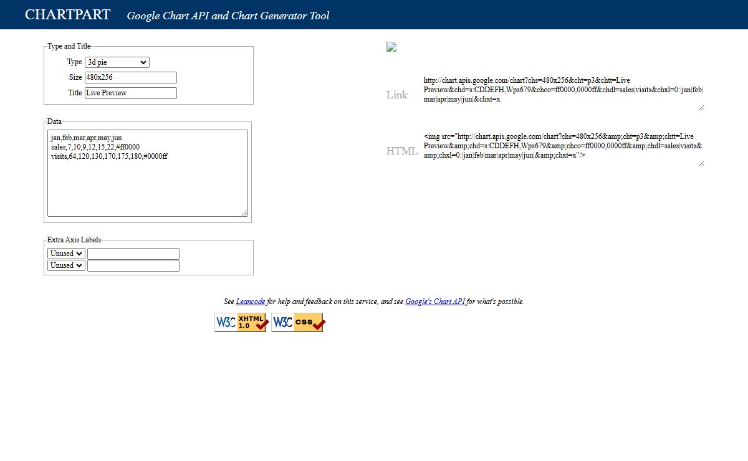Focus the second extra axis label text field
The image size is (748, 461).
point(133,265)
